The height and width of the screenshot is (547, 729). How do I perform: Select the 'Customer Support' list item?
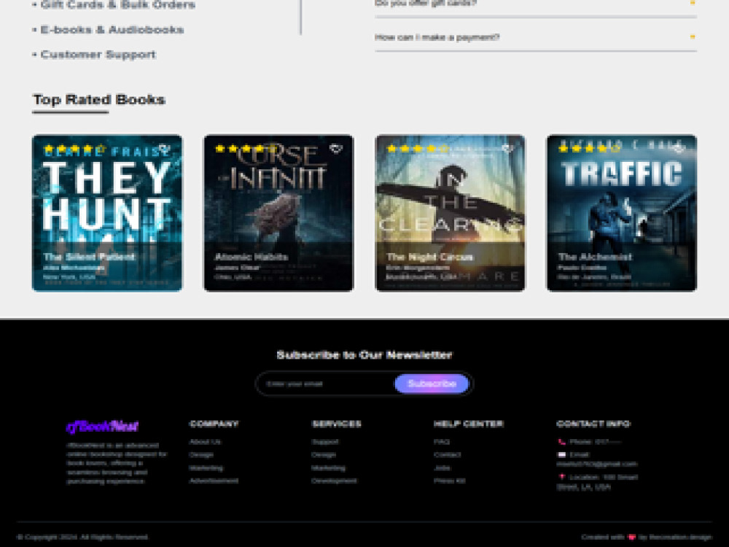(x=98, y=55)
